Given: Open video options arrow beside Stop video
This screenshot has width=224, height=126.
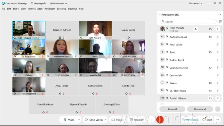Looking at the screenshot, I should 106,120.
